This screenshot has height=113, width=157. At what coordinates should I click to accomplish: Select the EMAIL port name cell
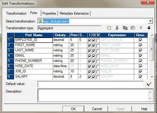click(x=33, y=56)
